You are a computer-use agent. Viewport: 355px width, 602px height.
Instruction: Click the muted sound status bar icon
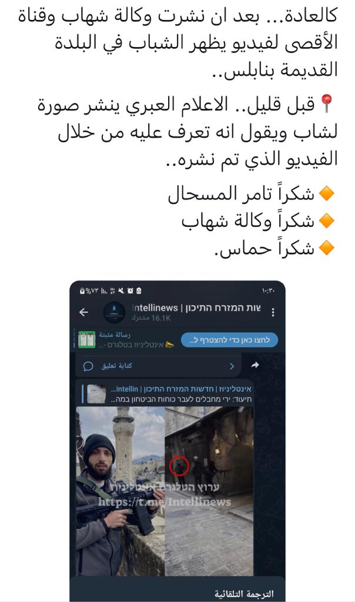[121, 291]
